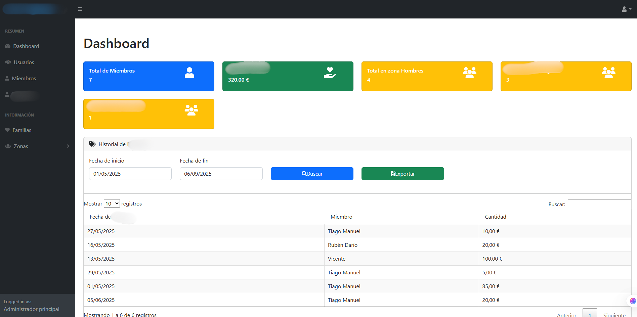Click the group icon on Total en zona Hombres card
Screen dimensions: 637x317
(x=469, y=73)
